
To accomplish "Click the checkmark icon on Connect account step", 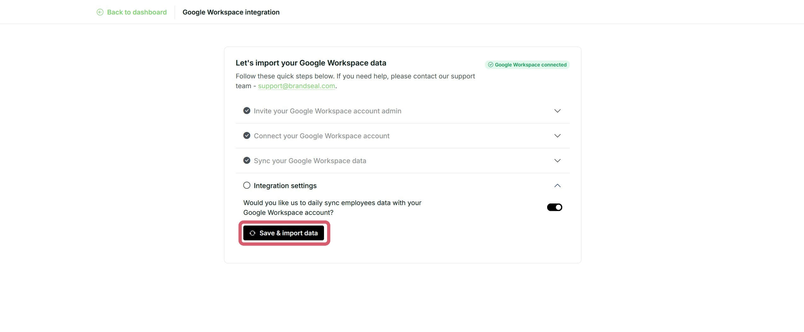I will tap(246, 136).
